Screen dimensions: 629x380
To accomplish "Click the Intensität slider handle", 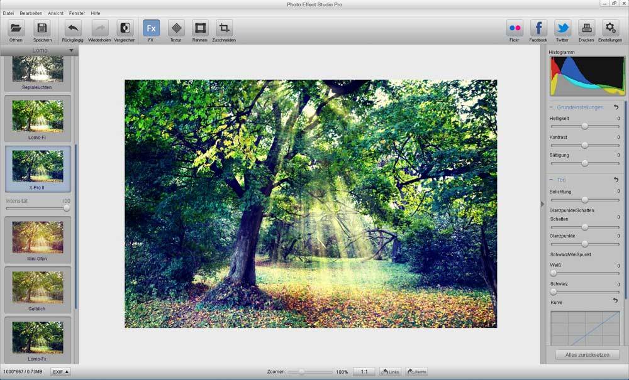I will (67, 209).
